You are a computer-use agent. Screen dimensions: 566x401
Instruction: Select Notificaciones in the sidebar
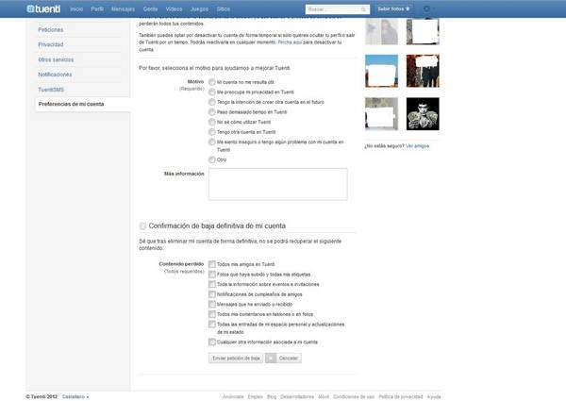click(55, 74)
